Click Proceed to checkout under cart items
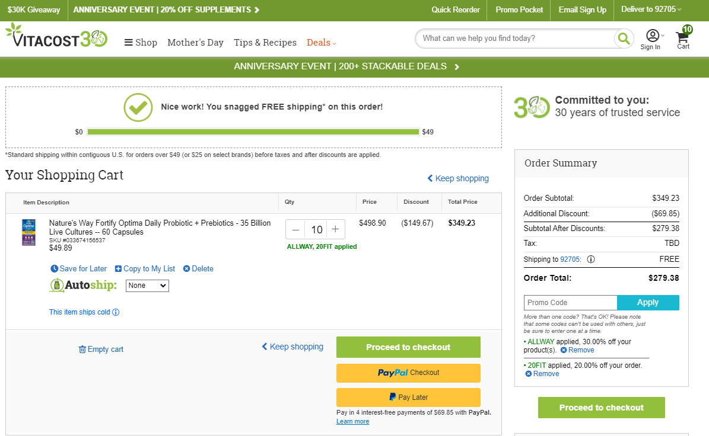The height and width of the screenshot is (436, 709). click(408, 347)
